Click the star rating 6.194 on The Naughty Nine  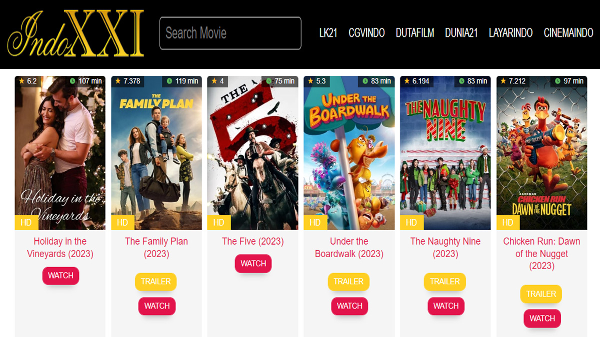[416, 81]
